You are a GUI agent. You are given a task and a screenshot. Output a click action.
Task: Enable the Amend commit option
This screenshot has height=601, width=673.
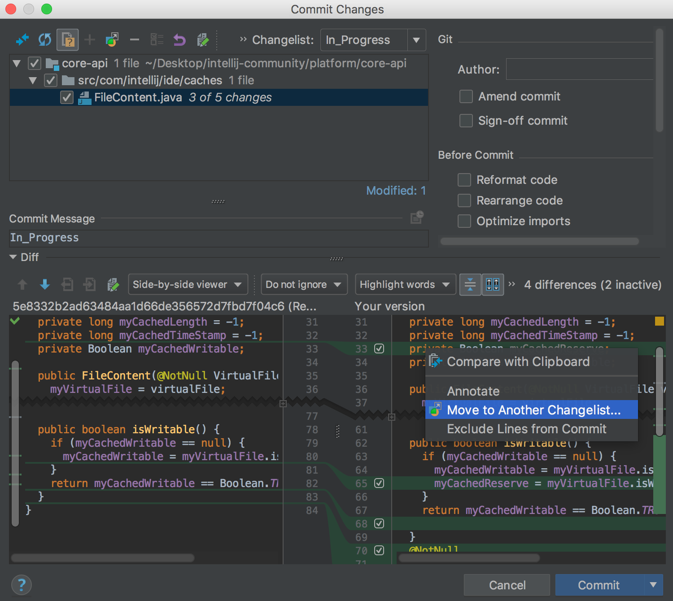coord(466,96)
